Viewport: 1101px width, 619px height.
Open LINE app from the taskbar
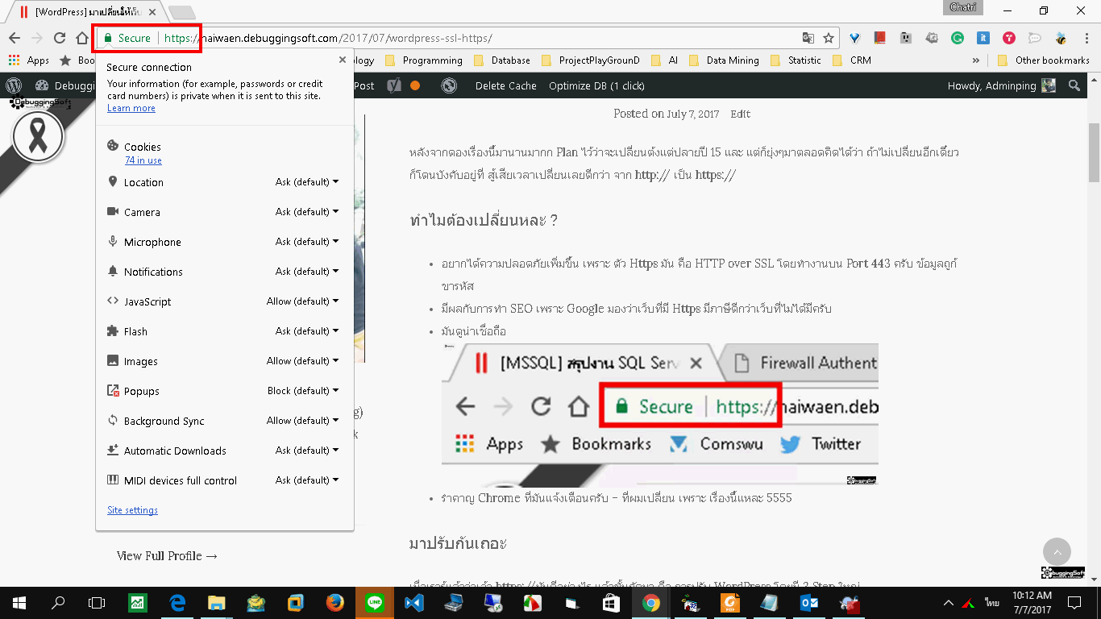coord(374,603)
